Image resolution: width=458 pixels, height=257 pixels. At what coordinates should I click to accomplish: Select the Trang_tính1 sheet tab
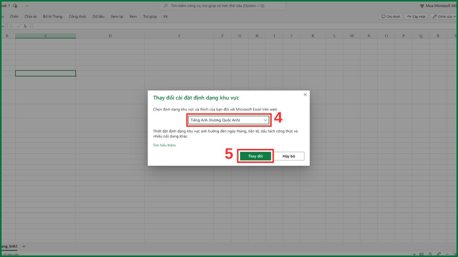[x=8, y=246]
